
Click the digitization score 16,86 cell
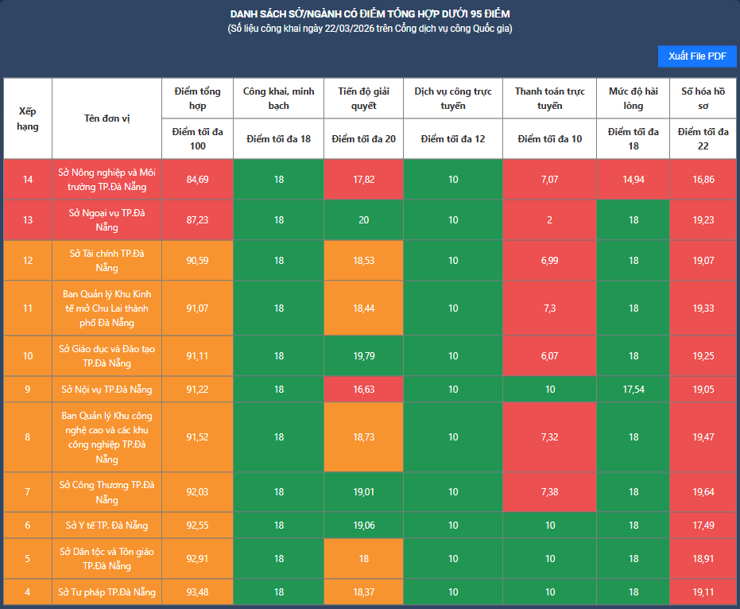coord(703,180)
